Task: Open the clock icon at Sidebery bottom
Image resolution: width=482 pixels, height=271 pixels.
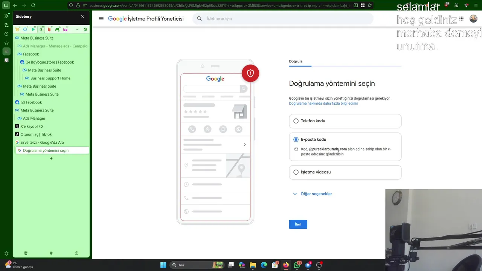Action: (x=76, y=253)
